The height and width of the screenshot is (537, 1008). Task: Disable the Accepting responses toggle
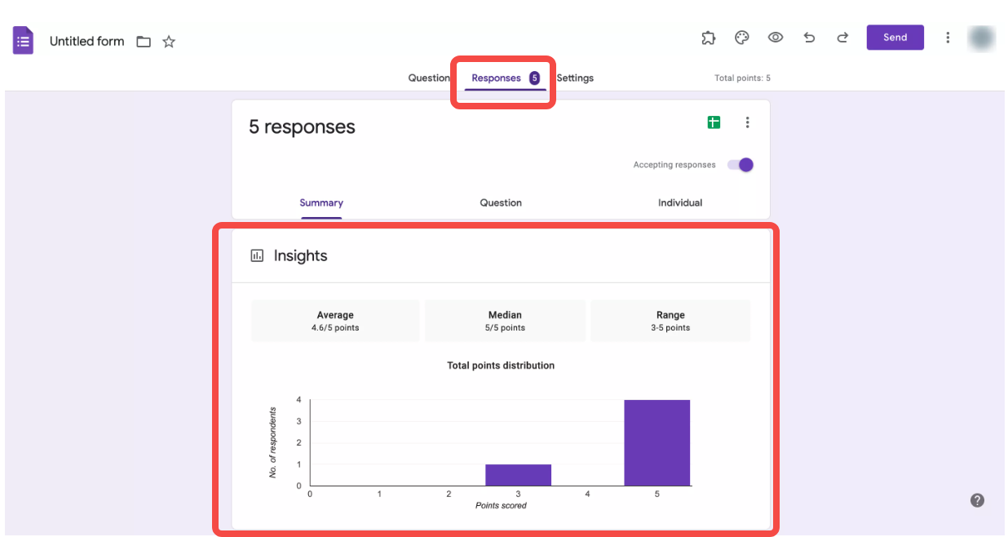(x=741, y=164)
